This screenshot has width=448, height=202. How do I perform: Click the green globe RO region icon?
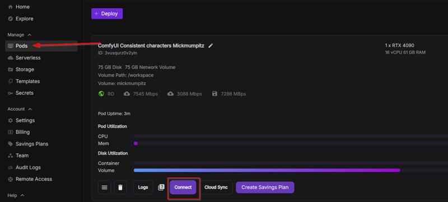click(x=101, y=93)
